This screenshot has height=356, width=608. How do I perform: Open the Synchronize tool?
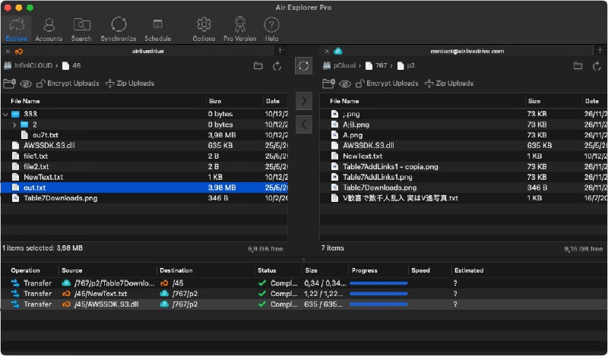pyautogui.click(x=119, y=30)
